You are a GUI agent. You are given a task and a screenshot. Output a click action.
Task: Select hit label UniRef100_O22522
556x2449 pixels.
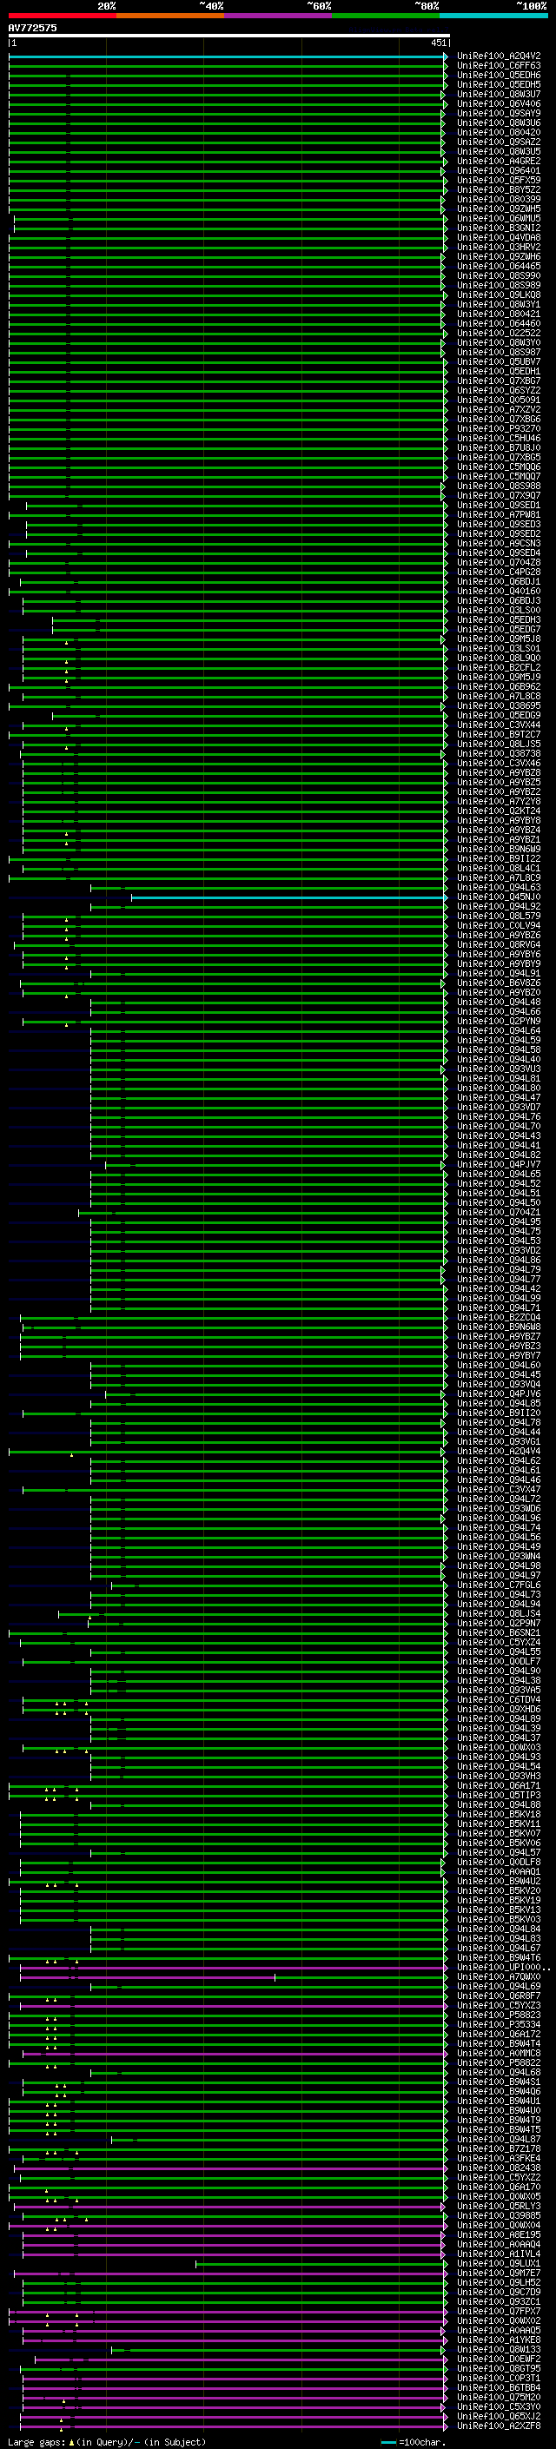499,334
